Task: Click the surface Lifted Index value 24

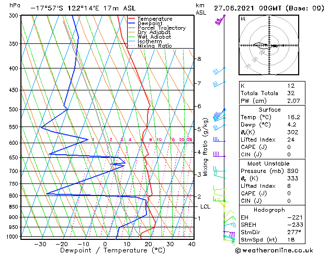Action: [291, 140]
